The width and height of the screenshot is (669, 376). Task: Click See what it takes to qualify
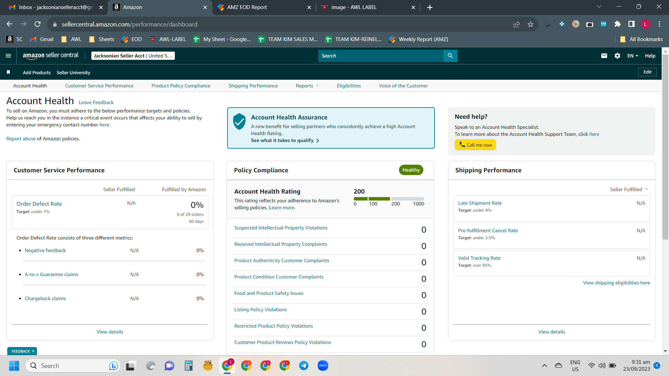(285, 140)
